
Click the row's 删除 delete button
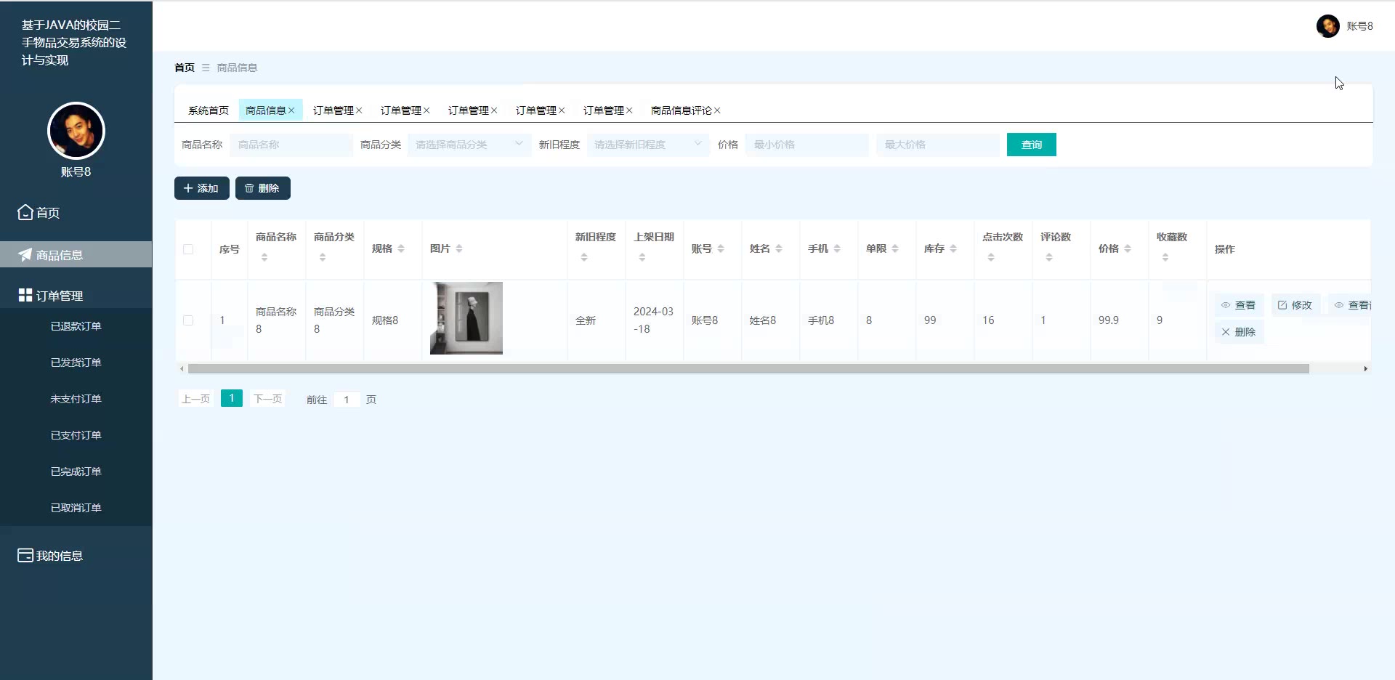pyautogui.click(x=1239, y=332)
